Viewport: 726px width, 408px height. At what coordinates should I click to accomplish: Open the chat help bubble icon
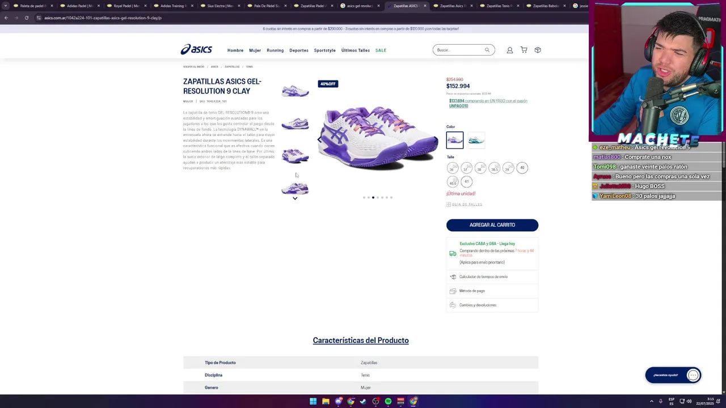[693, 375]
